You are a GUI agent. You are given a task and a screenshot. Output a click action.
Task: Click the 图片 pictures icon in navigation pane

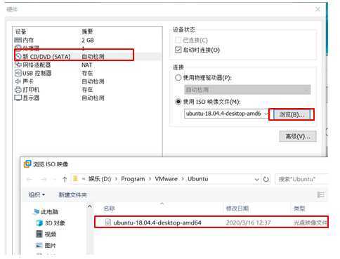click(x=39, y=246)
